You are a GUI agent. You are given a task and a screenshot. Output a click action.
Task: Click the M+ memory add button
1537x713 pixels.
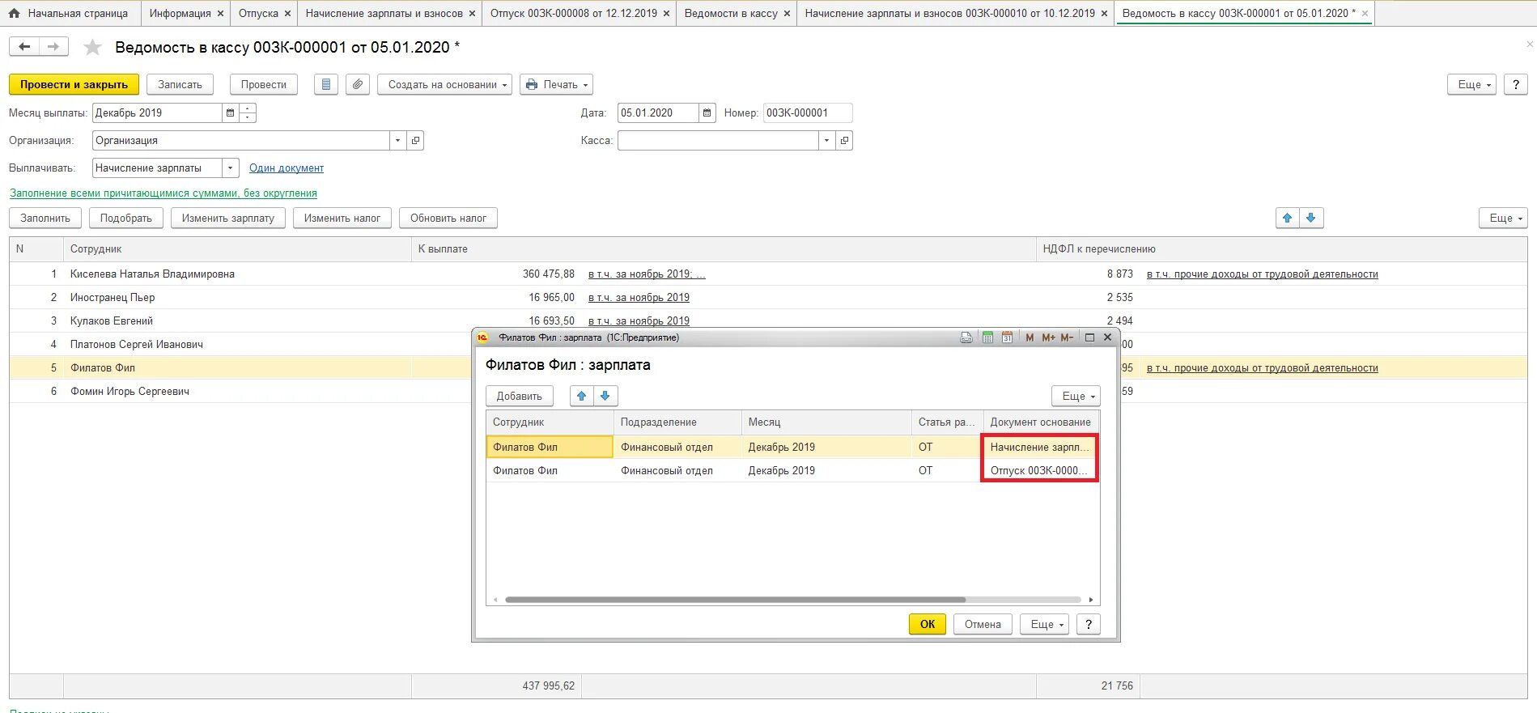pos(1048,337)
